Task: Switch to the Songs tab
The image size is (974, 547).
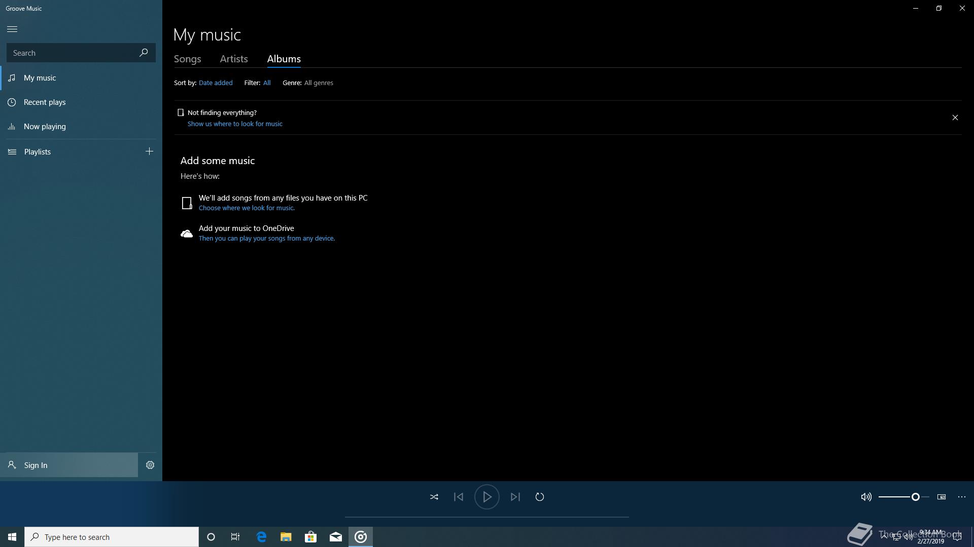Action: pos(188,59)
